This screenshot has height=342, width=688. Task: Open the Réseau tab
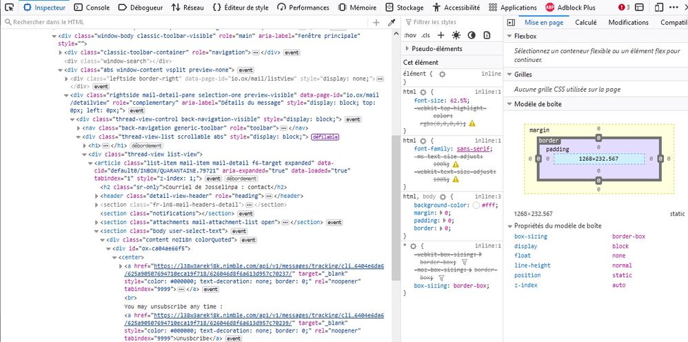point(188,8)
